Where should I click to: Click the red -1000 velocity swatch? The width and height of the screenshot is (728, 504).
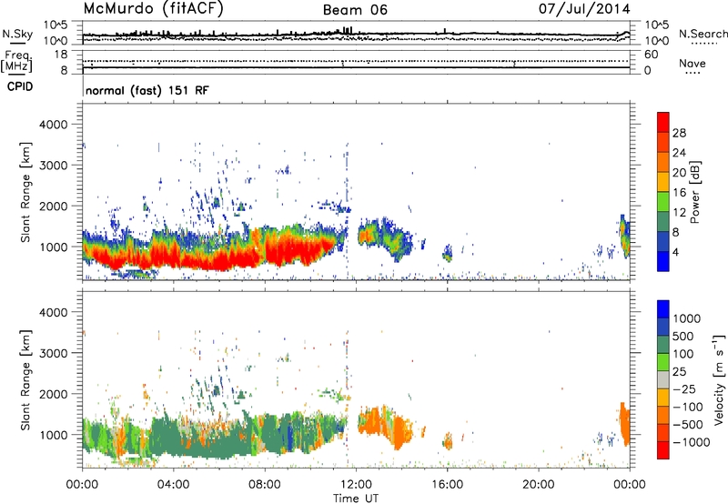[663, 450]
